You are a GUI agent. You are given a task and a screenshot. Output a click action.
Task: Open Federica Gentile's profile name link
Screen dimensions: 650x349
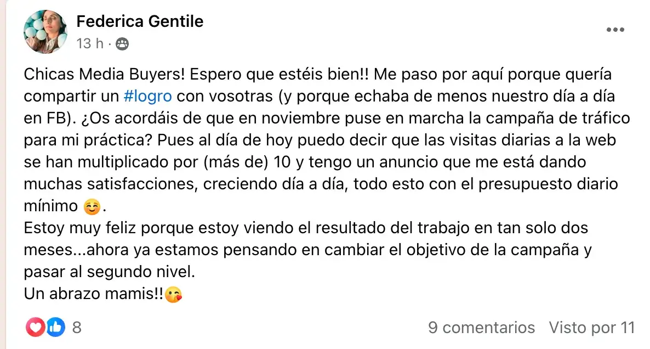tap(140, 21)
